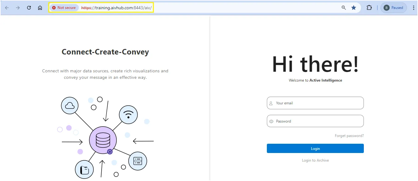Screen dimensions: 418x181
Task: Select the training.aivhub.com URL in address bar
Action: (116, 8)
